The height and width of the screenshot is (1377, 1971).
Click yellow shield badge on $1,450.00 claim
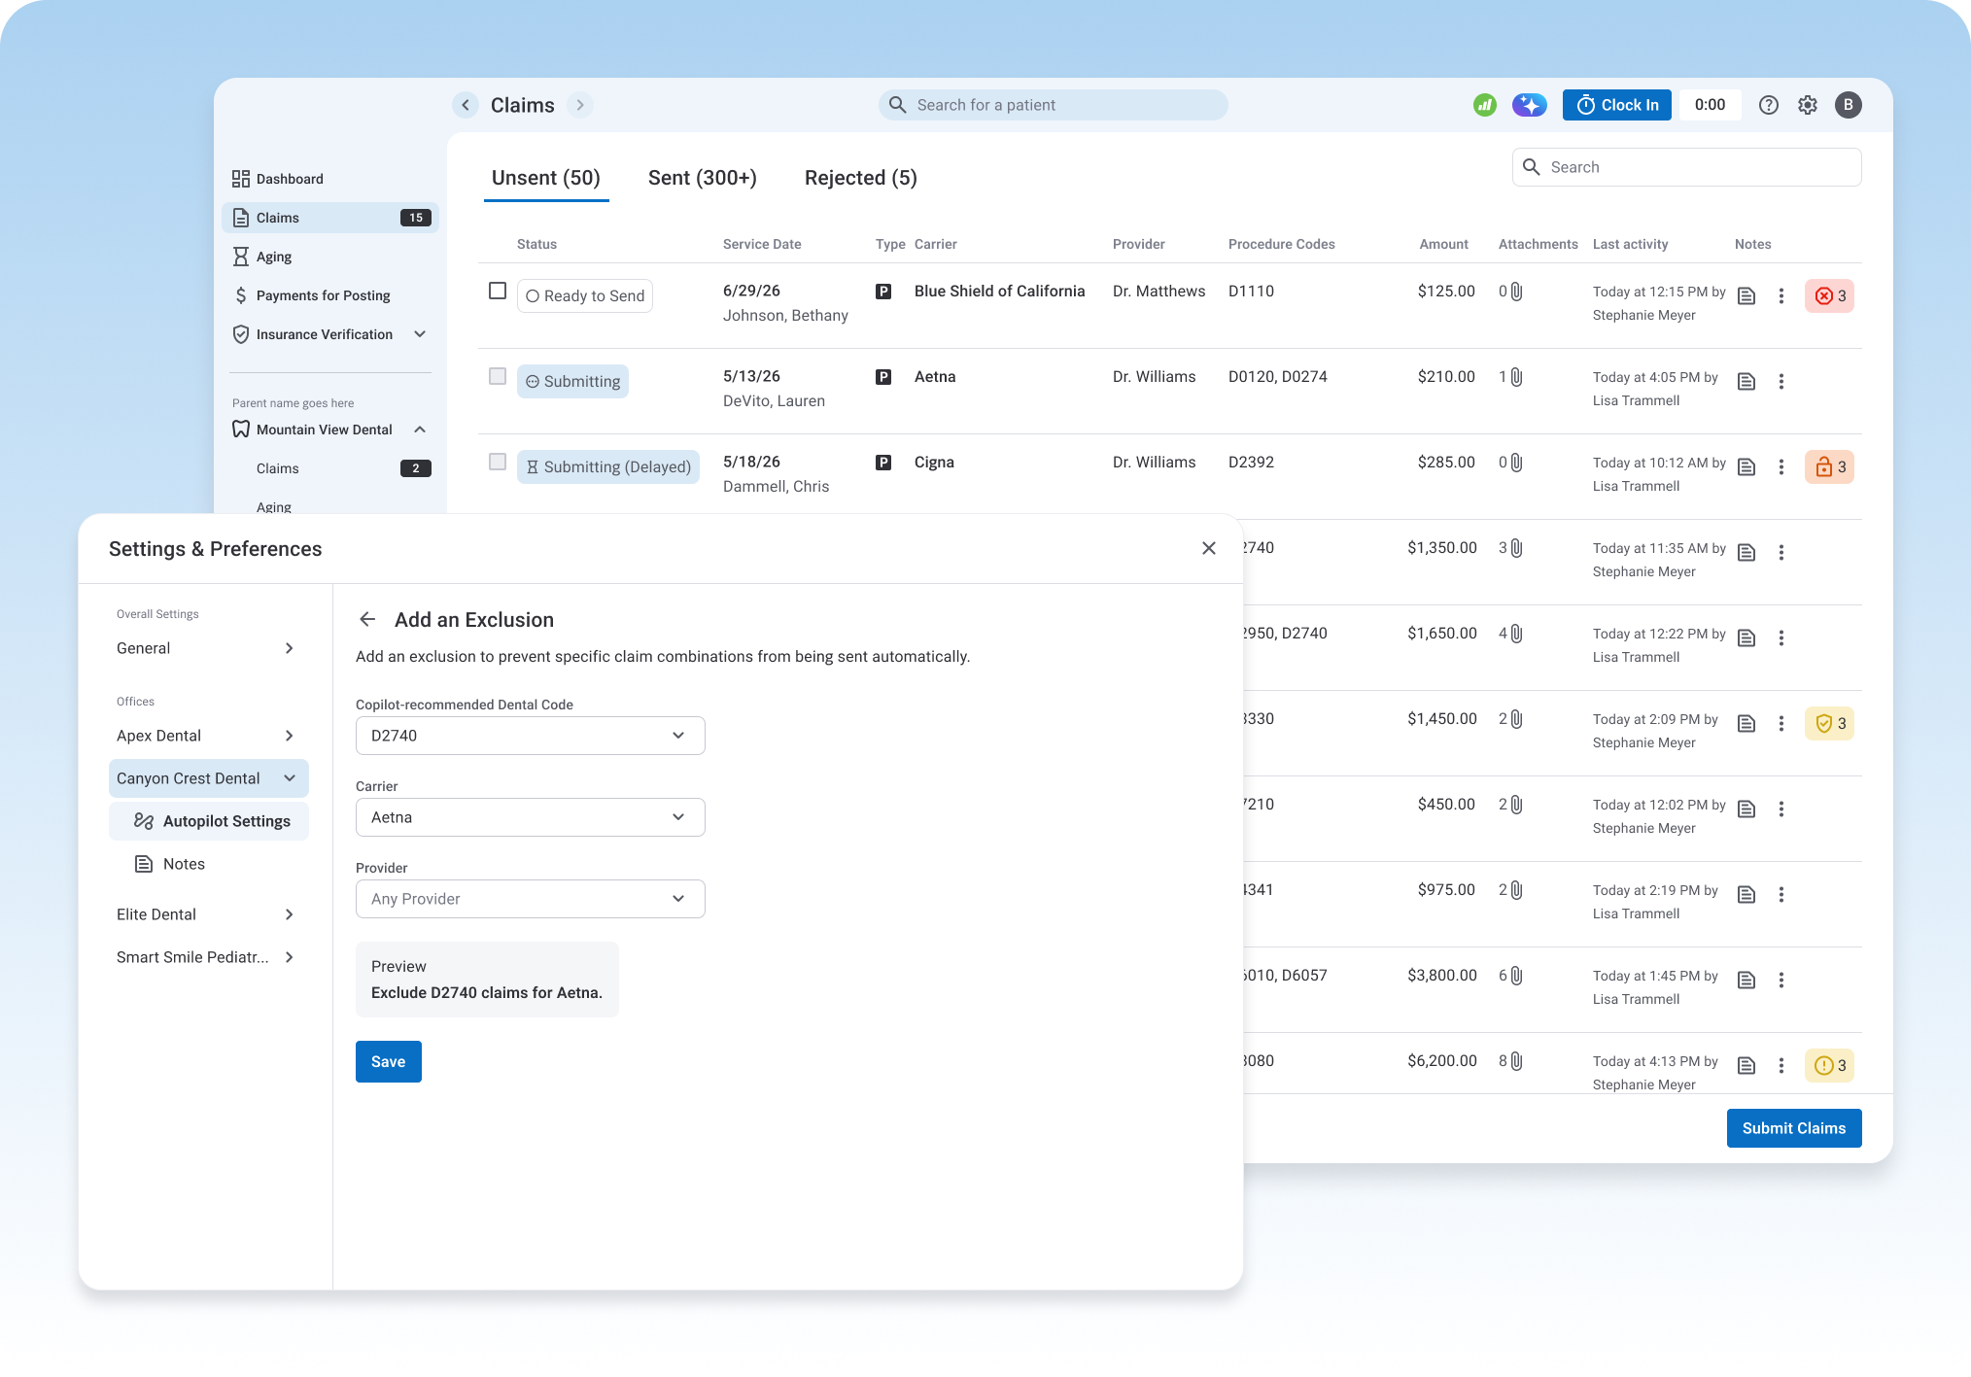click(x=1829, y=724)
